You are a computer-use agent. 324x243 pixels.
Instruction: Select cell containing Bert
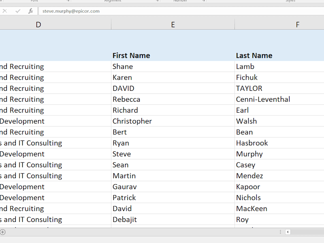(173, 132)
